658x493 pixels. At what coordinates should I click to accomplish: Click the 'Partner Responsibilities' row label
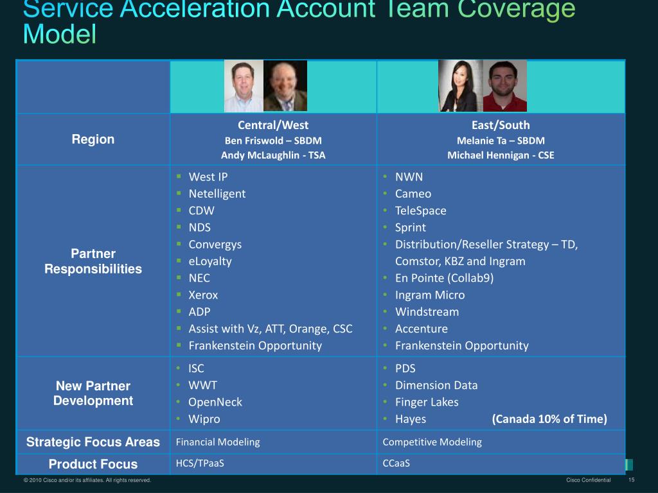[x=93, y=261]
